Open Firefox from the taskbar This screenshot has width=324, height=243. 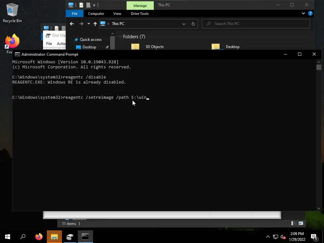(39, 237)
